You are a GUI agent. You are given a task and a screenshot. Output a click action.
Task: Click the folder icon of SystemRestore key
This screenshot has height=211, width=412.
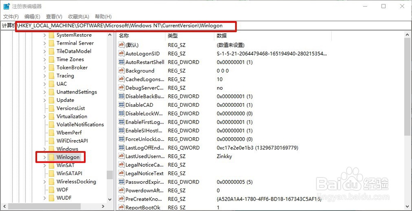tap(51, 35)
